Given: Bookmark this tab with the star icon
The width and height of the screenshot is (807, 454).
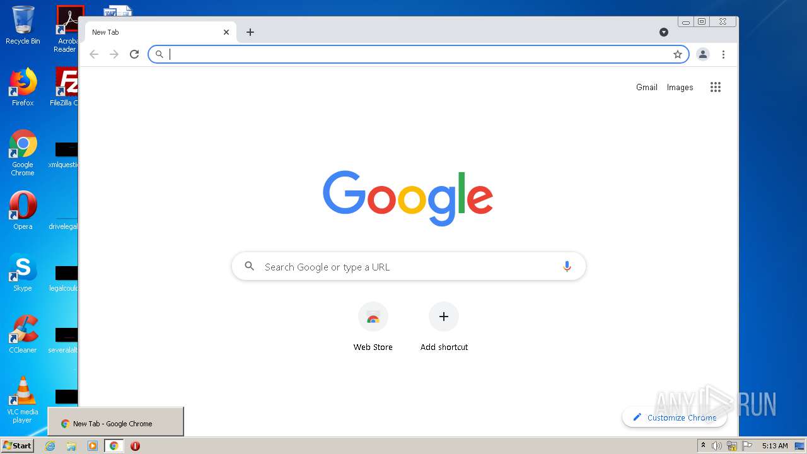Looking at the screenshot, I should pyautogui.click(x=678, y=54).
